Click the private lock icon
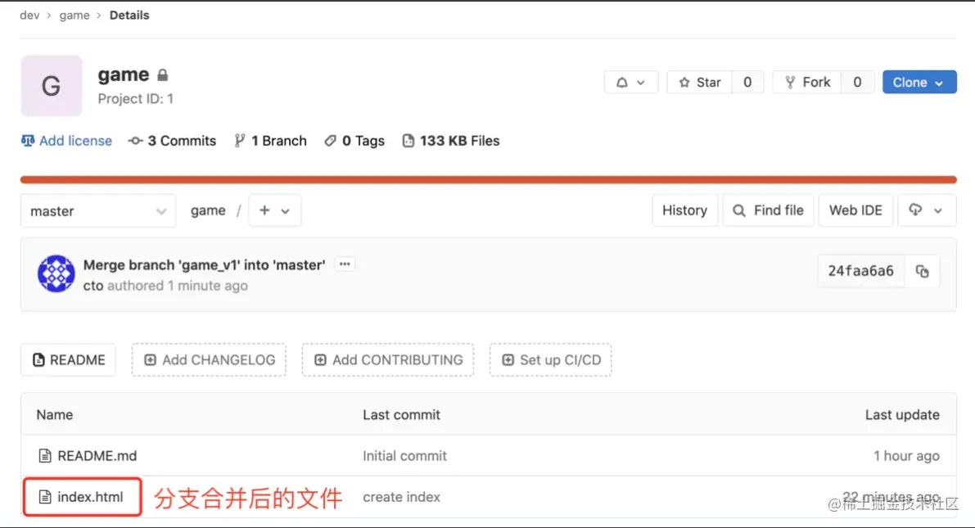Viewport: 975px width, 528px height. pyautogui.click(x=163, y=74)
